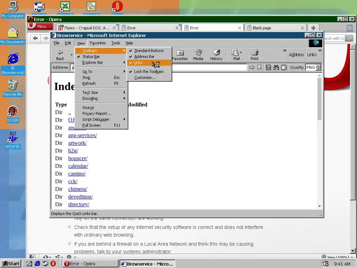Expand the Encoding submenu
The width and height of the screenshot is (357, 268).
coord(101,98)
